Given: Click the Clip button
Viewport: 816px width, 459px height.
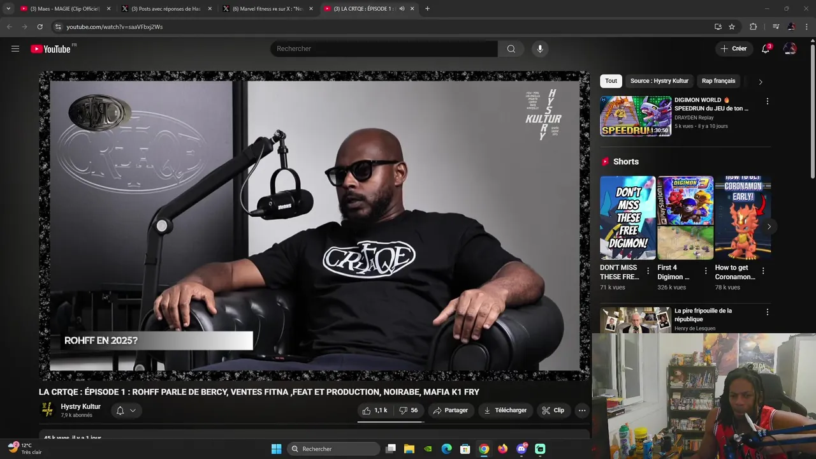Looking at the screenshot, I should pos(553,411).
